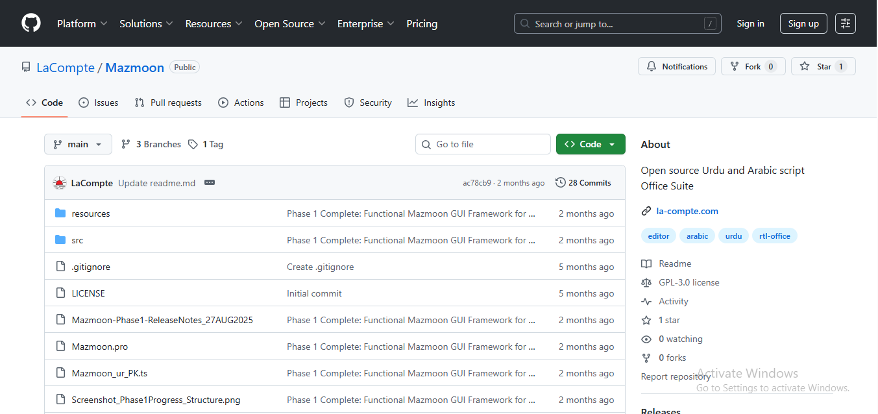878x414 pixels.
Task: Fork the Mazmoon repository
Action: pos(752,66)
